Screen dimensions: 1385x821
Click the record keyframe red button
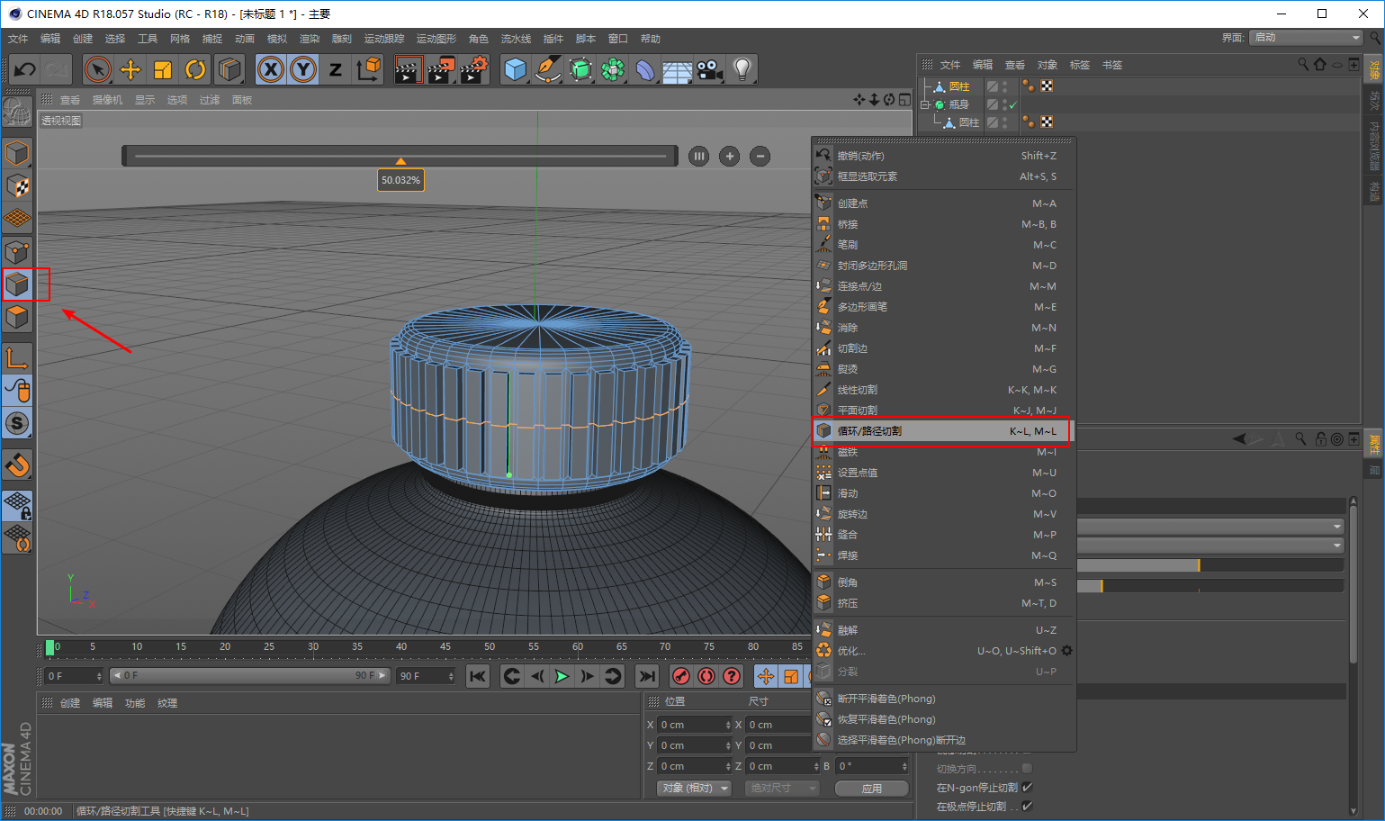pyautogui.click(x=681, y=676)
